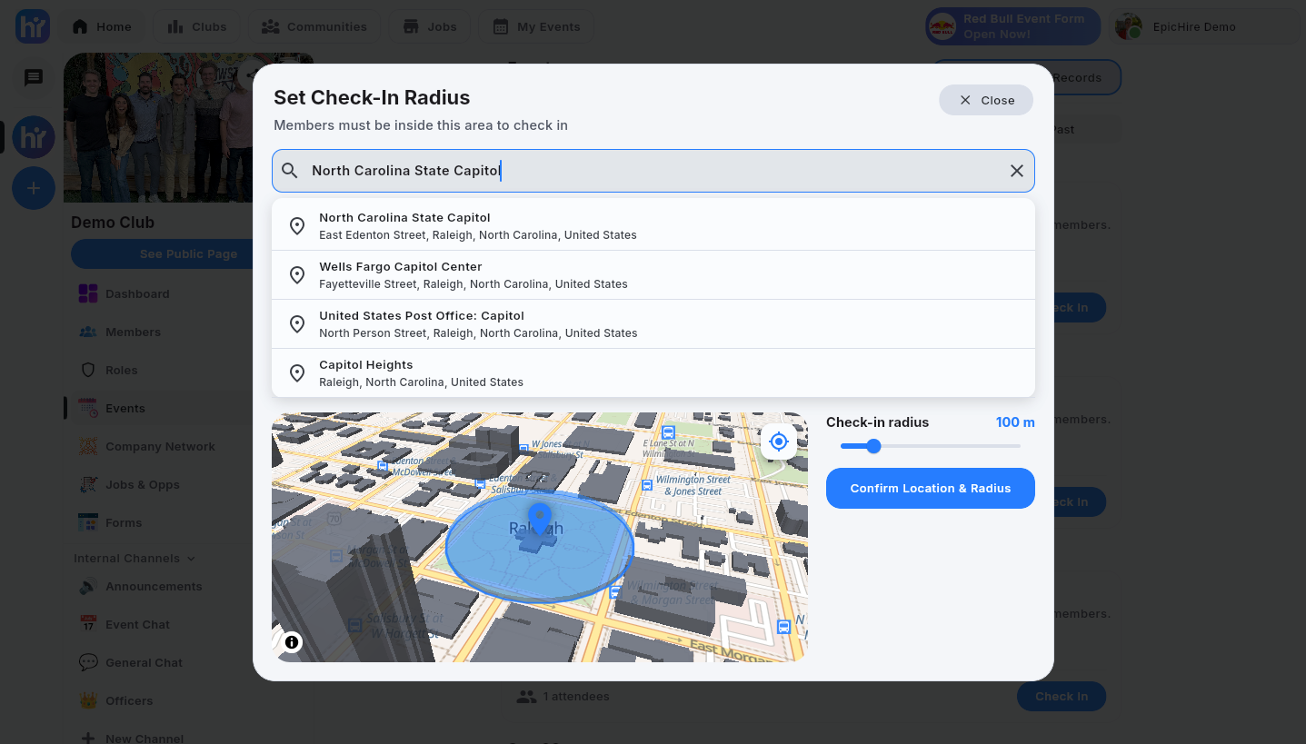The image size is (1306, 744).
Task: Click the bus stop icon near Wilmington Street
Action: point(646,485)
